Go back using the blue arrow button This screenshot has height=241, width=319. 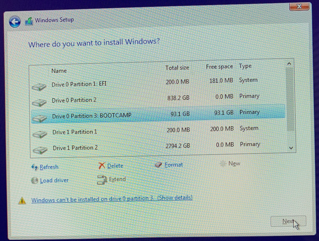pos(15,22)
